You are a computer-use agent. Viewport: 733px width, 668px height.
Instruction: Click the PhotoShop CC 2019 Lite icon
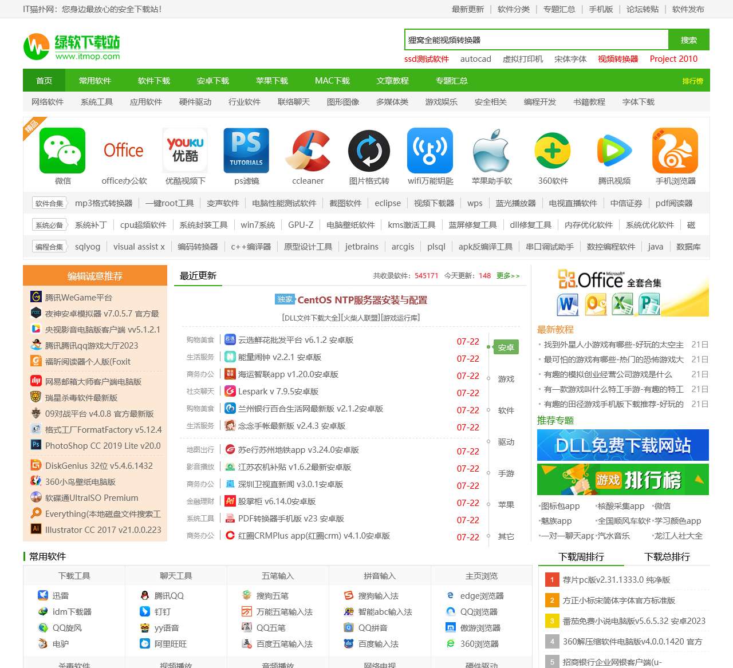pyautogui.click(x=36, y=445)
